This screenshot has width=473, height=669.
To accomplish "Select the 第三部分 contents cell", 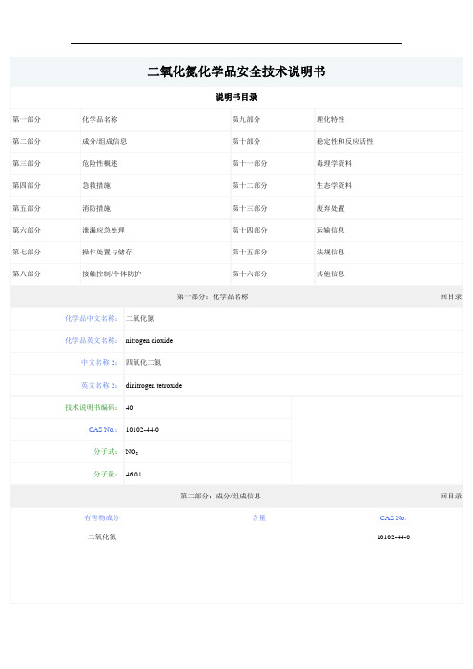I will (x=27, y=163).
